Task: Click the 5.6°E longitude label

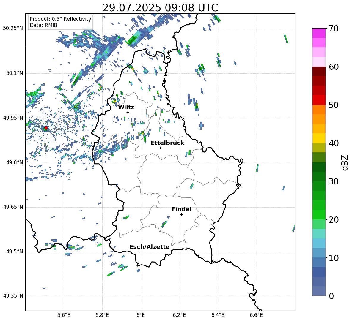Action: point(64,315)
